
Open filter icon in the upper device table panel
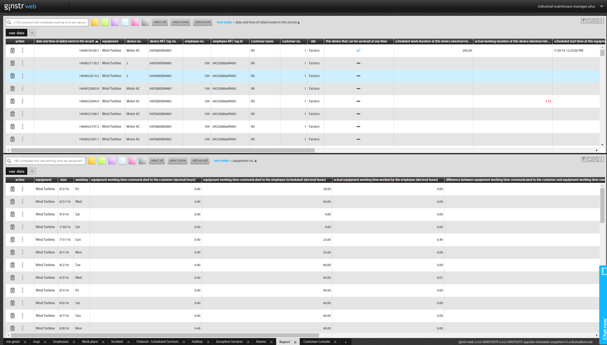click(583, 21)
